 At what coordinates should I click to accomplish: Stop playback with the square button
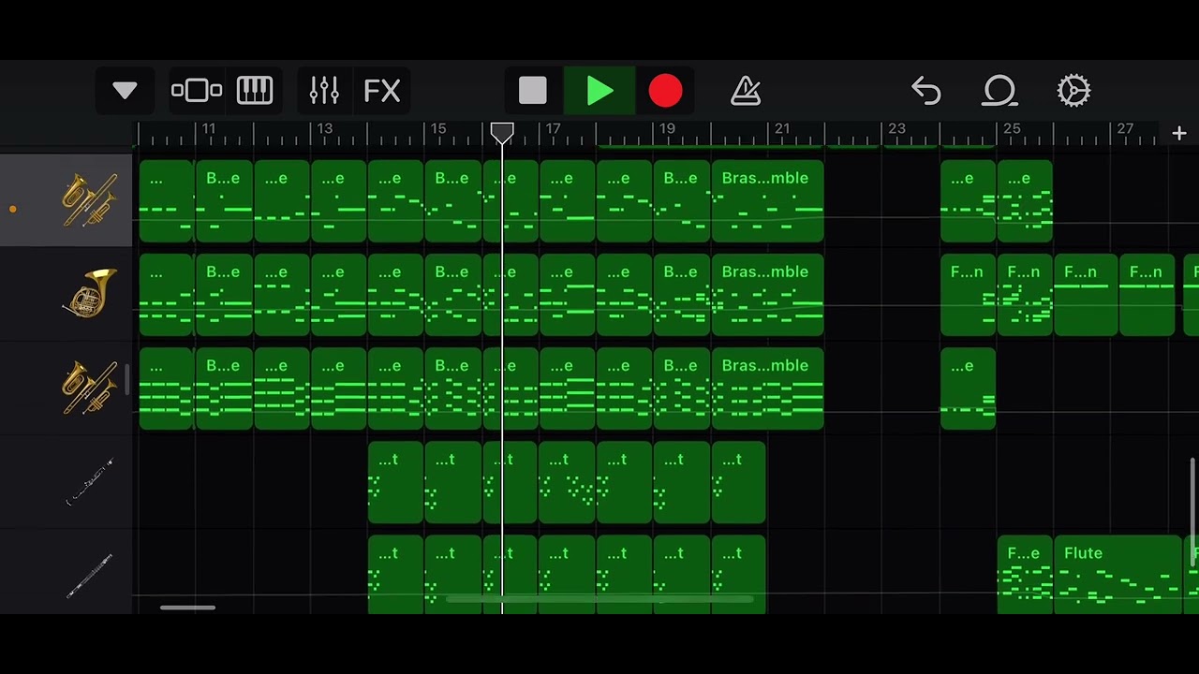(533, 91)
